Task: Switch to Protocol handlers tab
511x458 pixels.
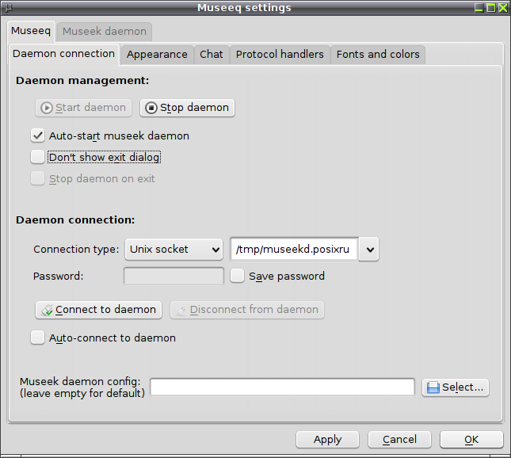Action: coord(280,55)
